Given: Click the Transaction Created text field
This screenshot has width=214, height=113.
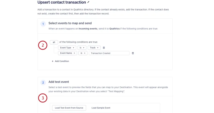Looking at the screenshot, I should [x=109, y=53].
